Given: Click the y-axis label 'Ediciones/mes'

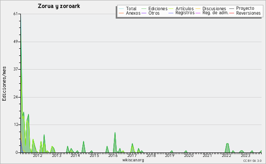Looking at the screenshot, I should 4,84.
